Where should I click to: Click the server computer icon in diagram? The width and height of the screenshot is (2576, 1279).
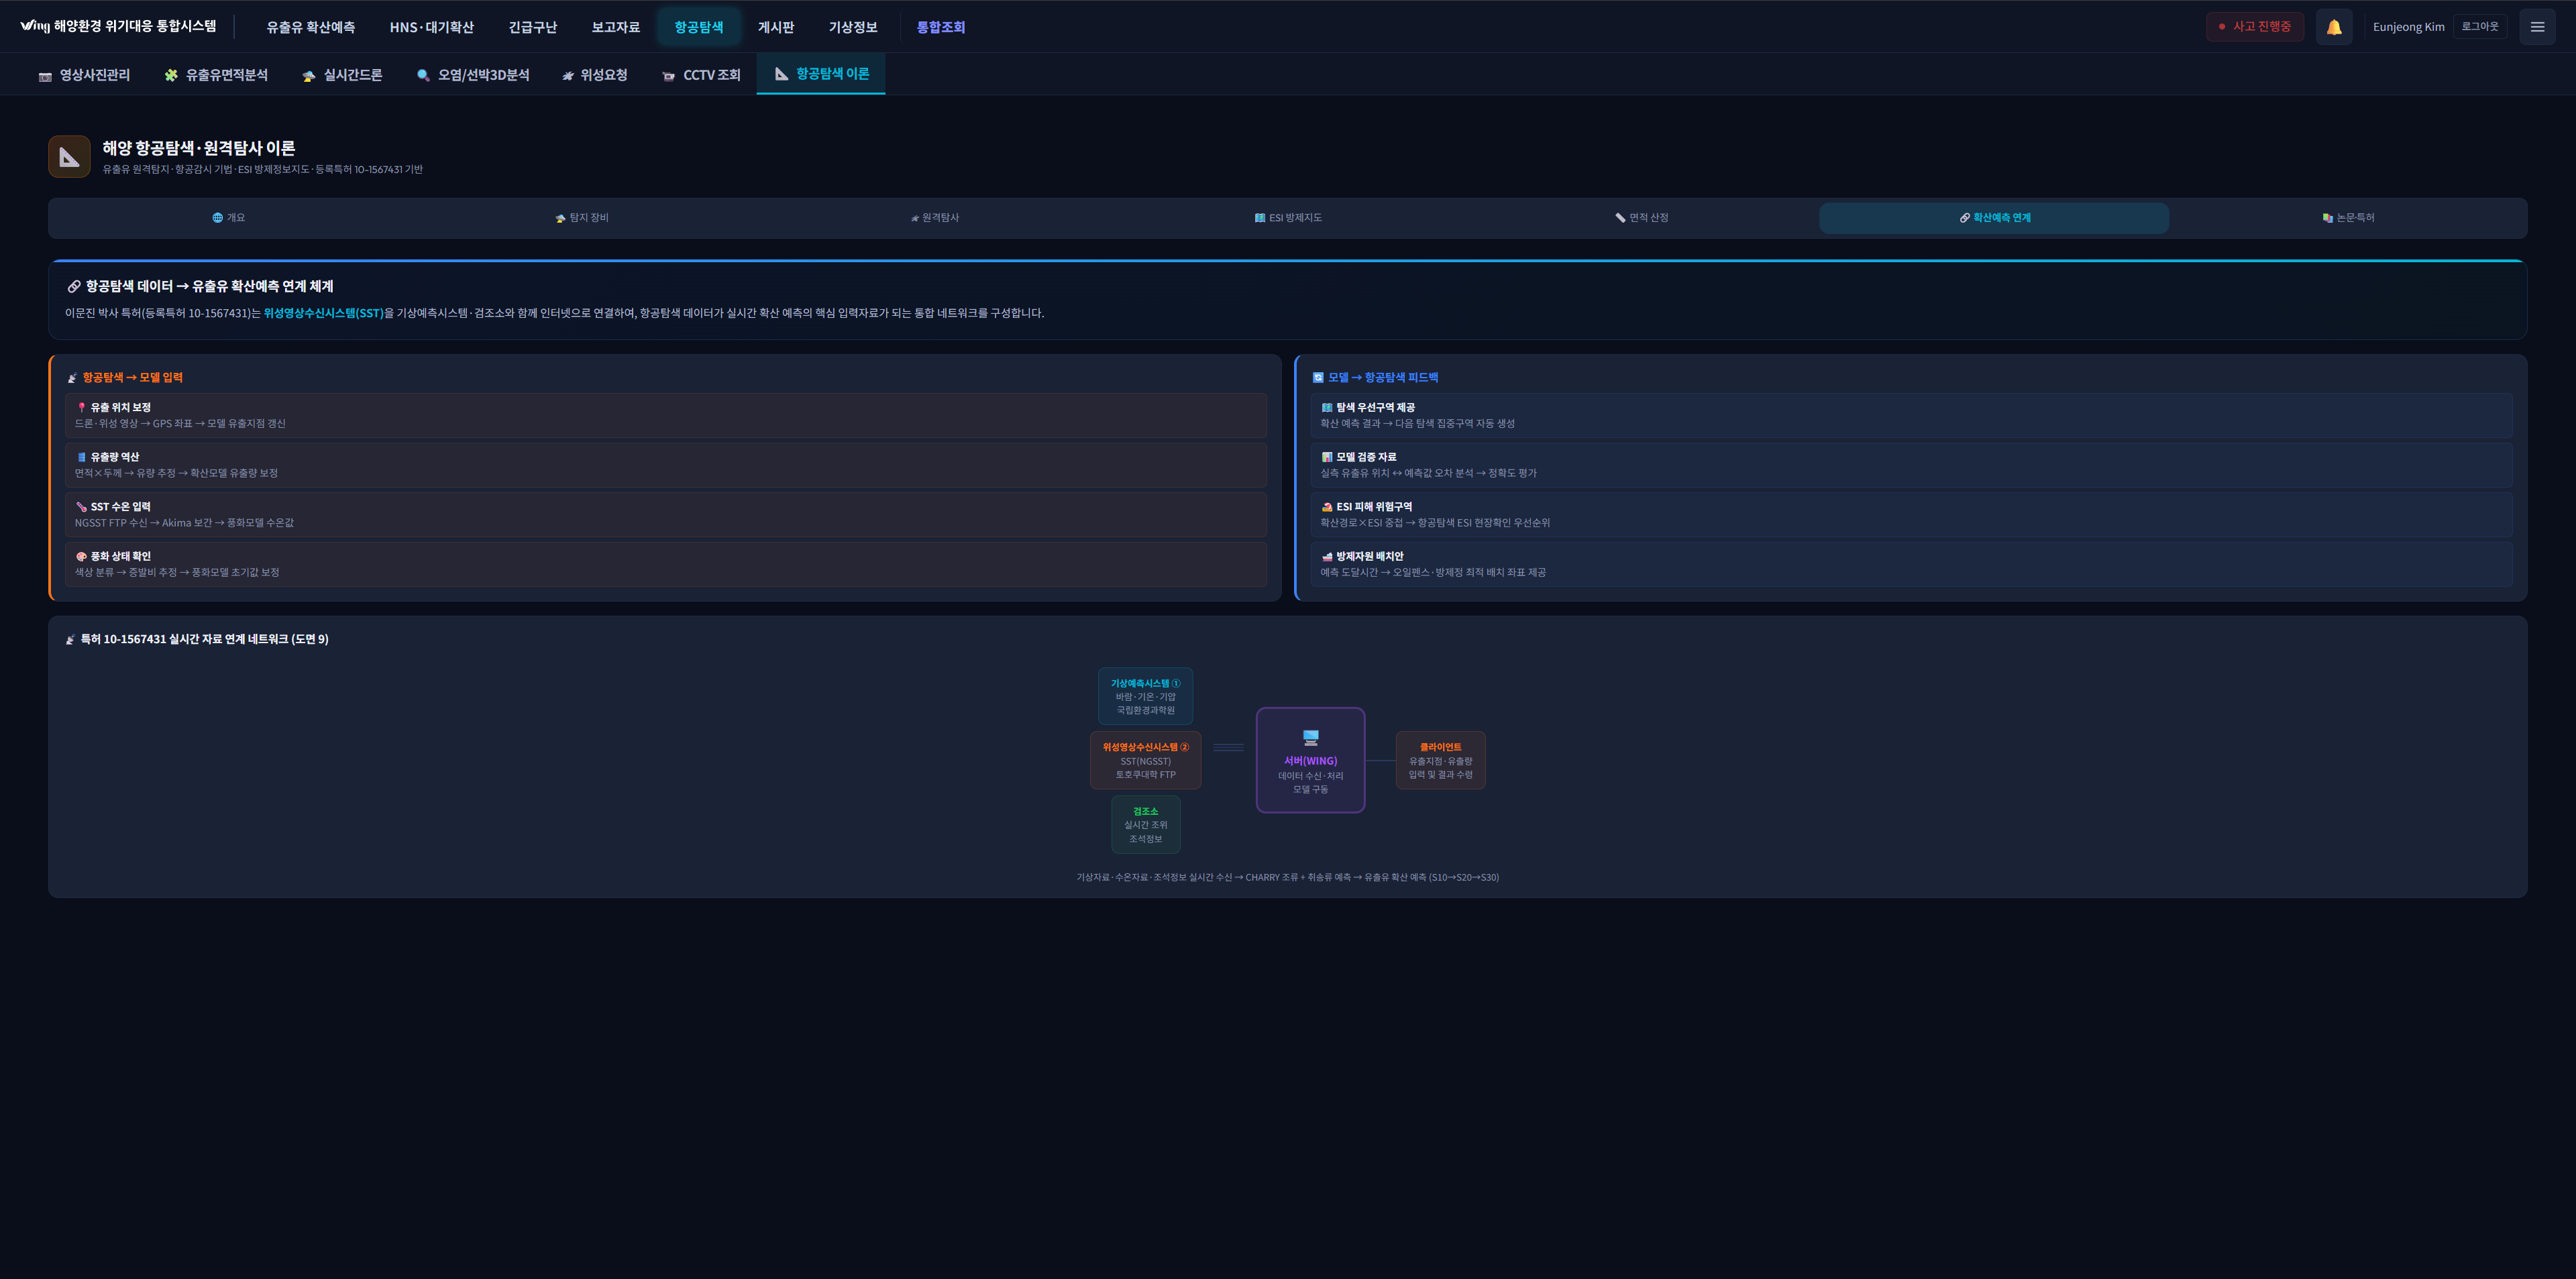tap(1310, 738)
